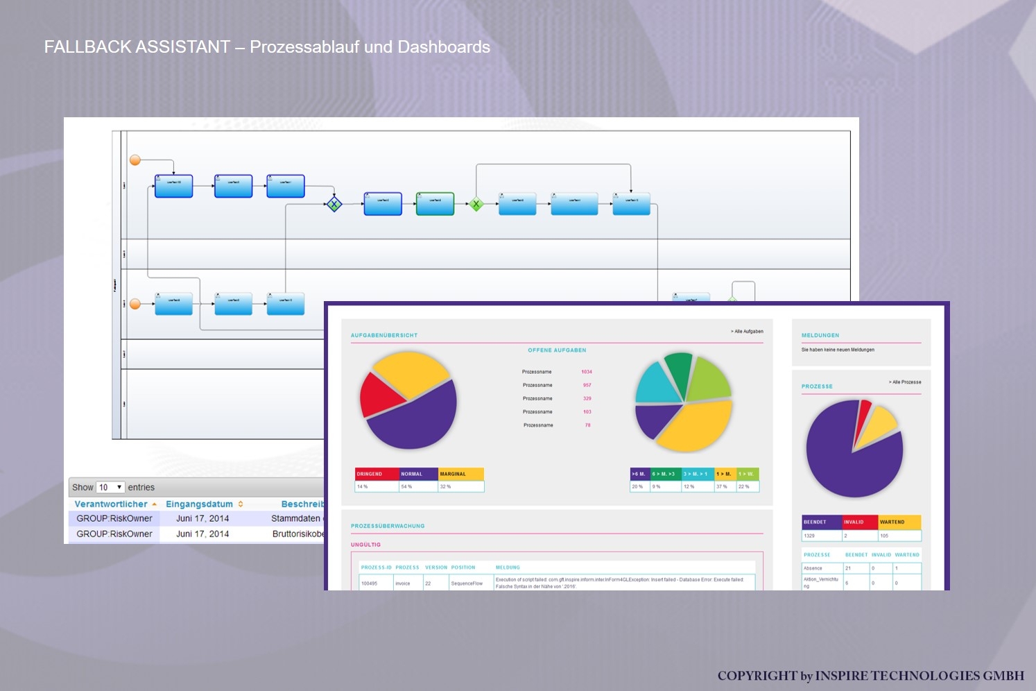Click the '1329' count in the Prozesse legend
The width and height of the screenshot is (1036, 691).
click(809, 536)
